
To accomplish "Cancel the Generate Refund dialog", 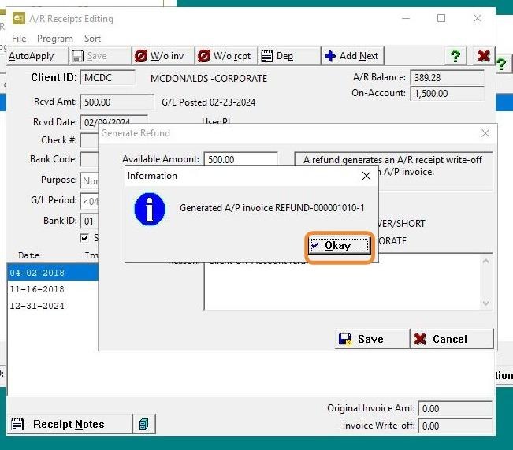I will tap(452, 339).
